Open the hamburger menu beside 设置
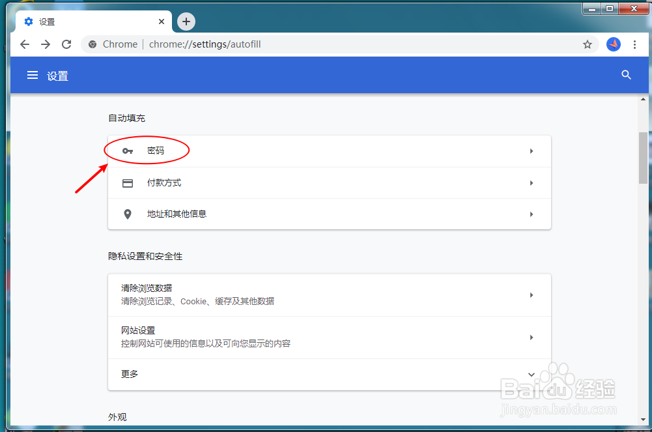This screenshot has height=432, width=652. coord(33,75)
